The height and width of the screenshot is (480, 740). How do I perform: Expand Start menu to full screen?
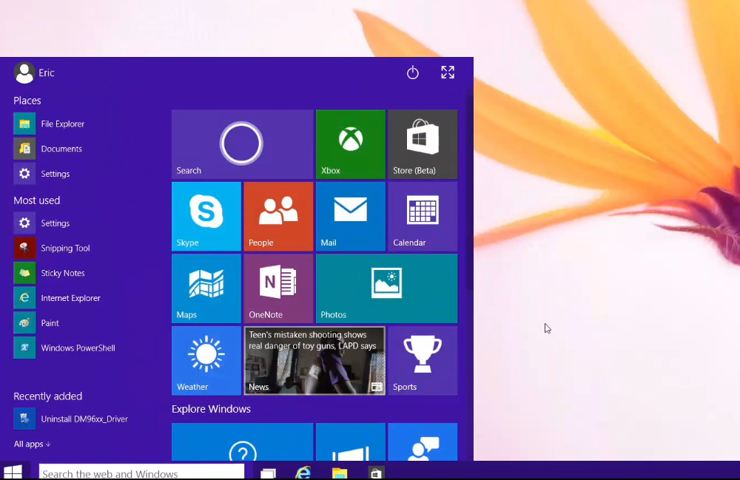(448, 72)
